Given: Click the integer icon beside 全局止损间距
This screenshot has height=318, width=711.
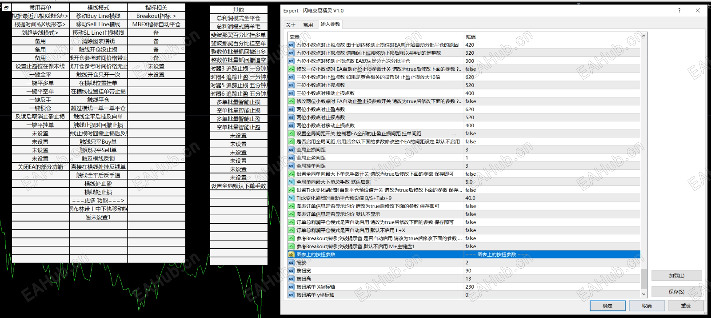Looking at the screenshot, I should [x=292, y=150].
